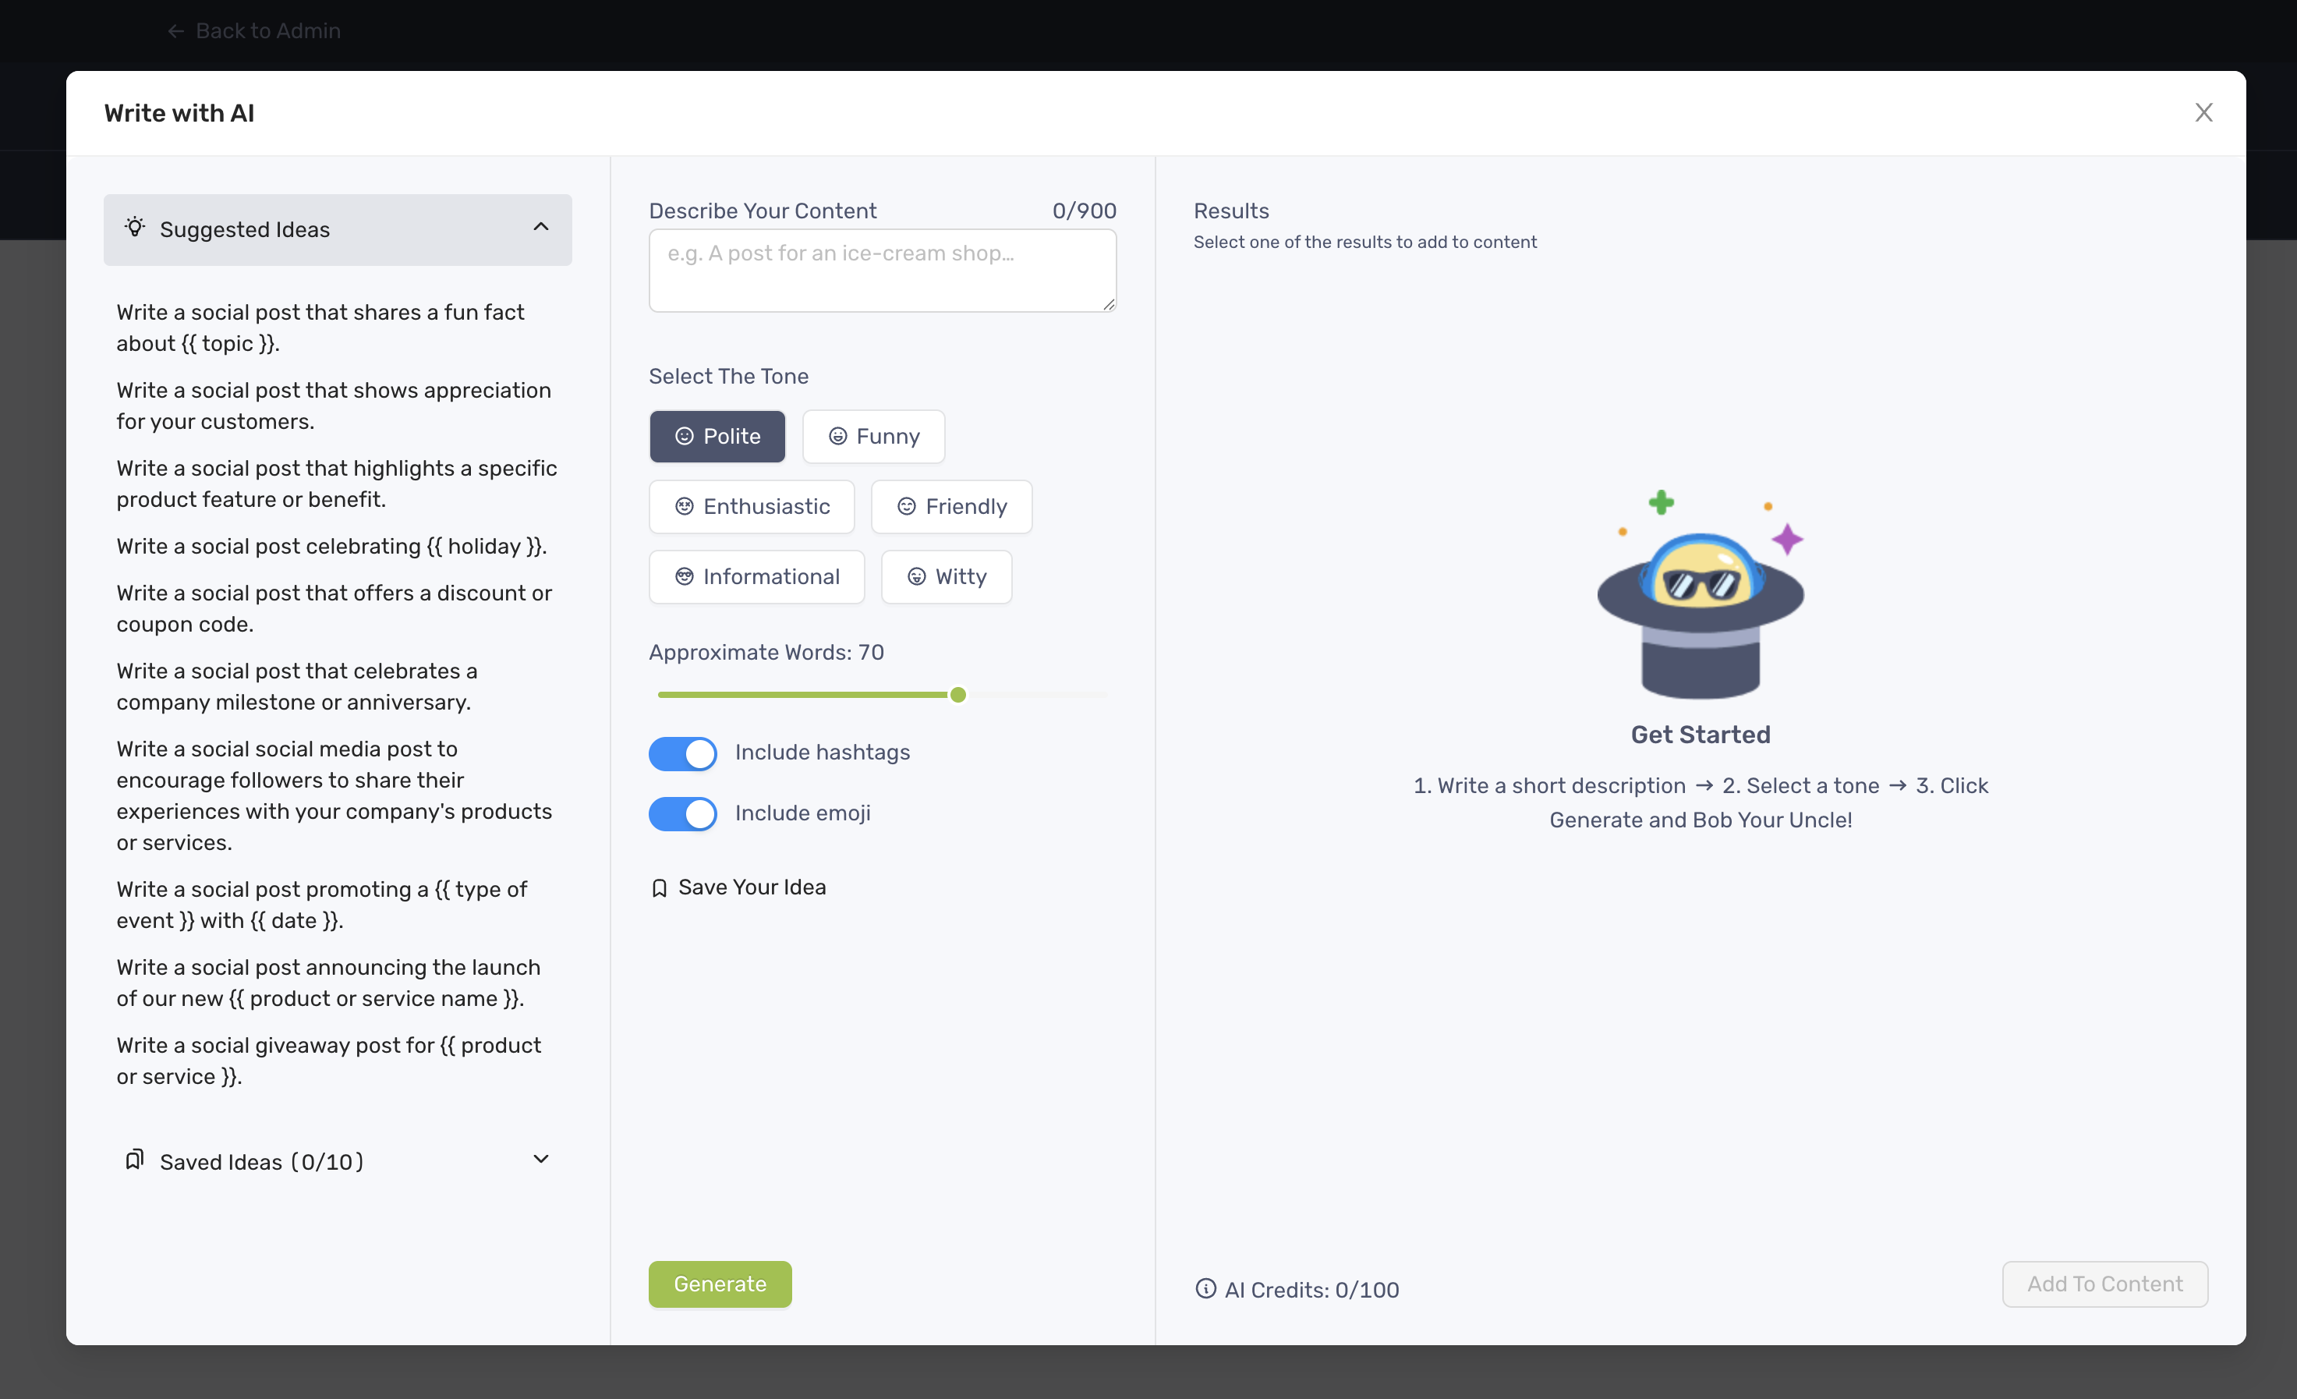Click the bookmark icon beside Save Your Idea

(659, 888)
